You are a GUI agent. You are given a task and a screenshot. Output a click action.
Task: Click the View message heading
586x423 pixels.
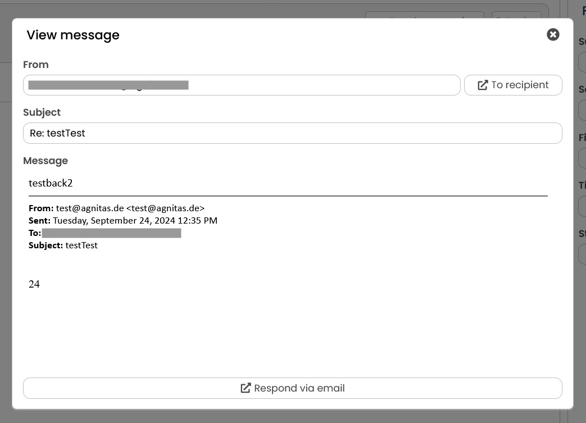[73, 35]
